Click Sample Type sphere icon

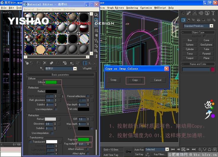(96, 14)
